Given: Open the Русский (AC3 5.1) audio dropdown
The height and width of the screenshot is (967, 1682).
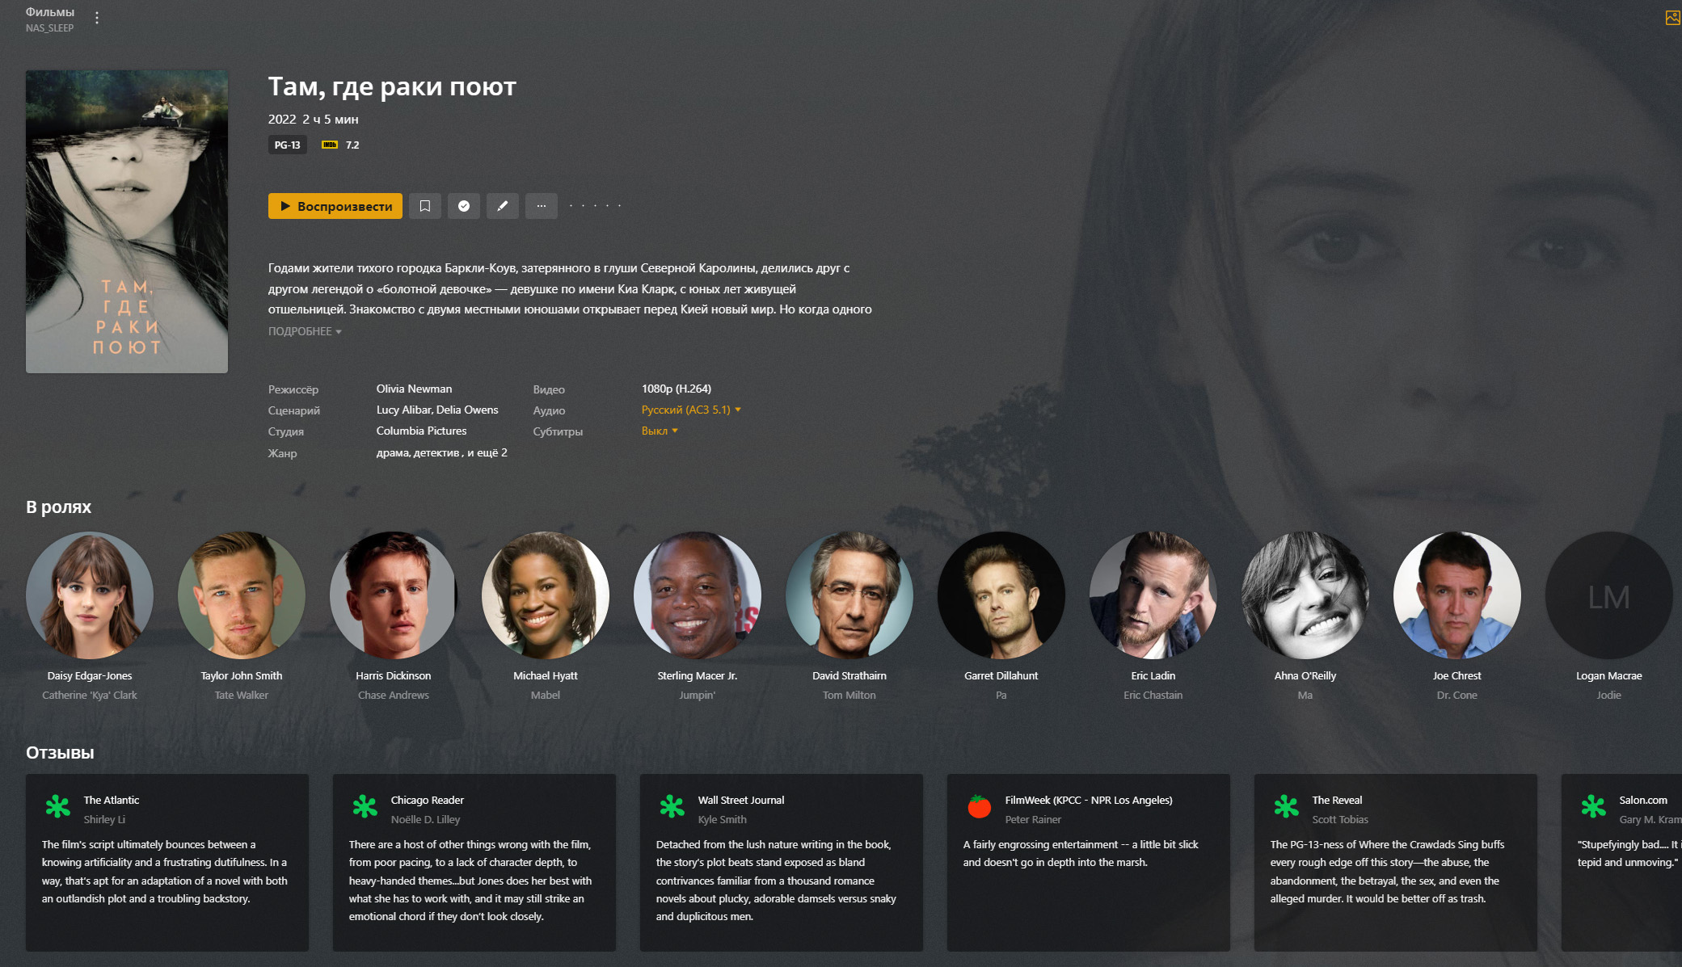Looking at the screenshot, I should point(691,410).
